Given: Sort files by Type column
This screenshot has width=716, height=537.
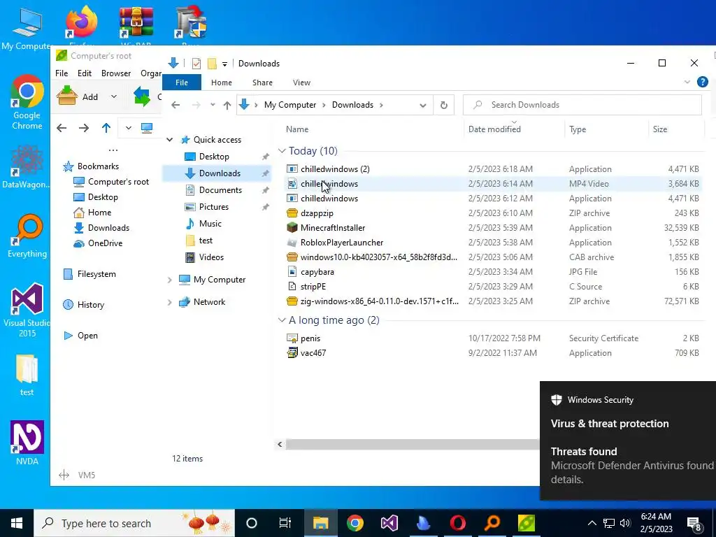Looking at the screenshot, I should tap(606, 129).
